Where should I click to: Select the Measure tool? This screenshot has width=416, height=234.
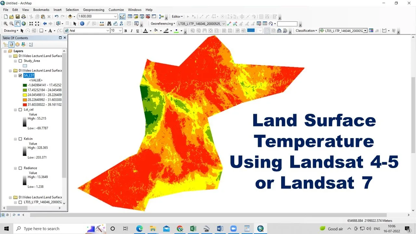click(102, 23)
